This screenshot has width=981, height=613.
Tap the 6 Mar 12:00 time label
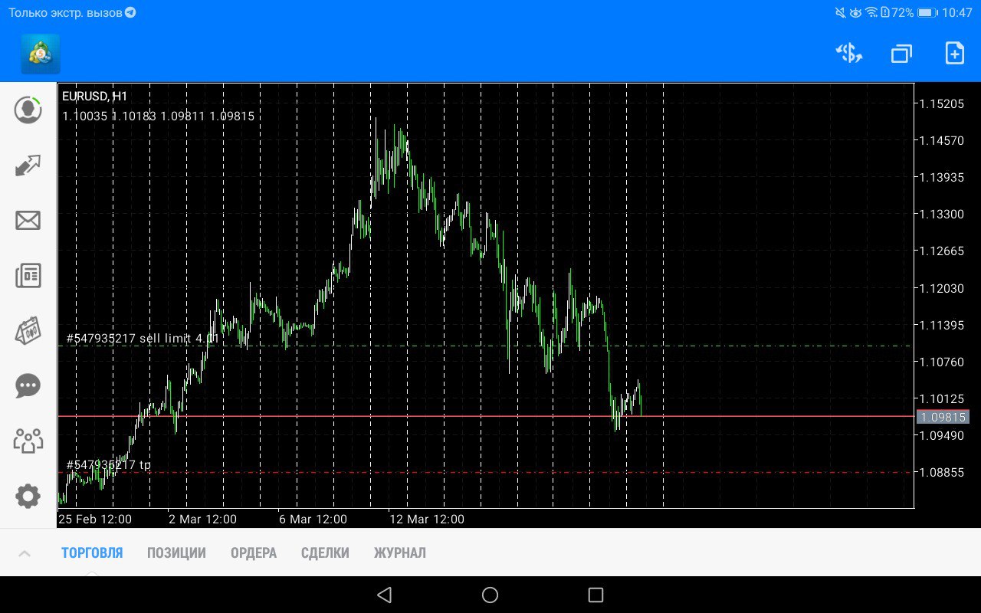tap(313, 520)
